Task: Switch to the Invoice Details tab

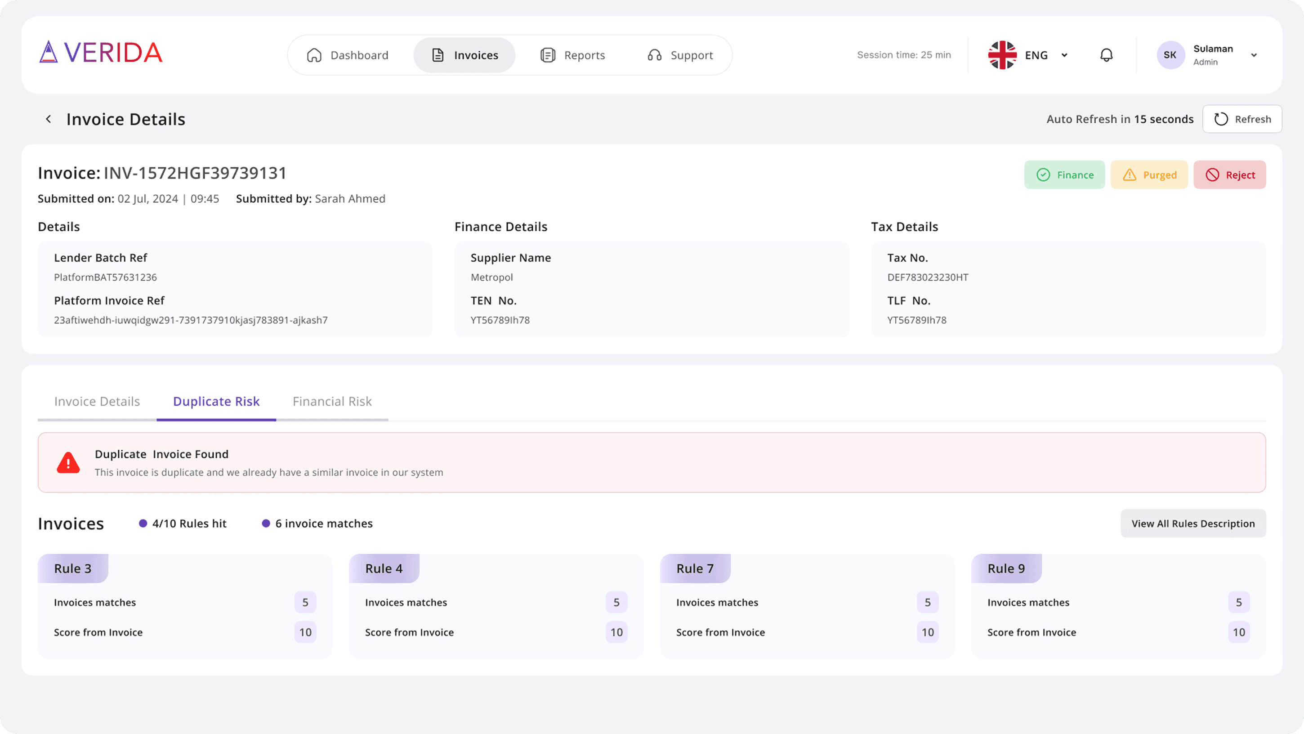Action: pos(97,402)
